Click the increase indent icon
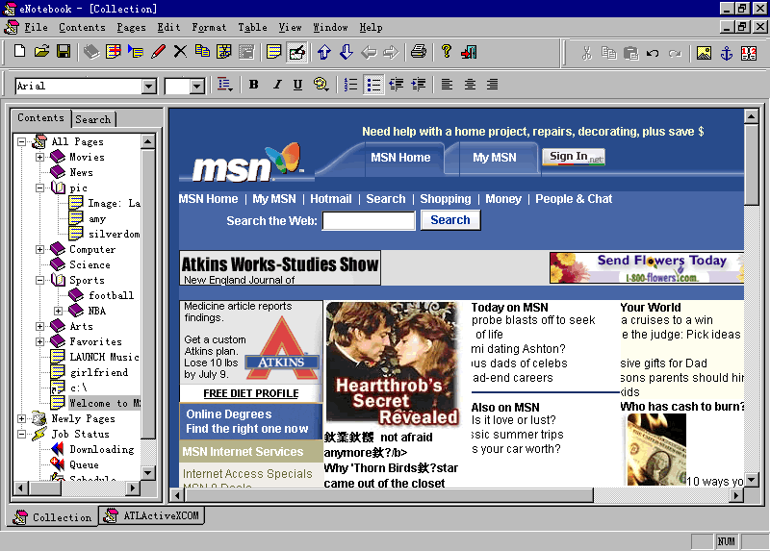The height and width of the screenshot is (551, 770). click(419, 85)
